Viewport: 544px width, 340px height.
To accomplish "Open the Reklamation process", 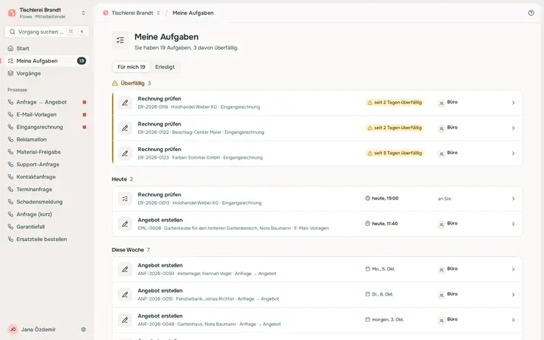I will 47,140.
